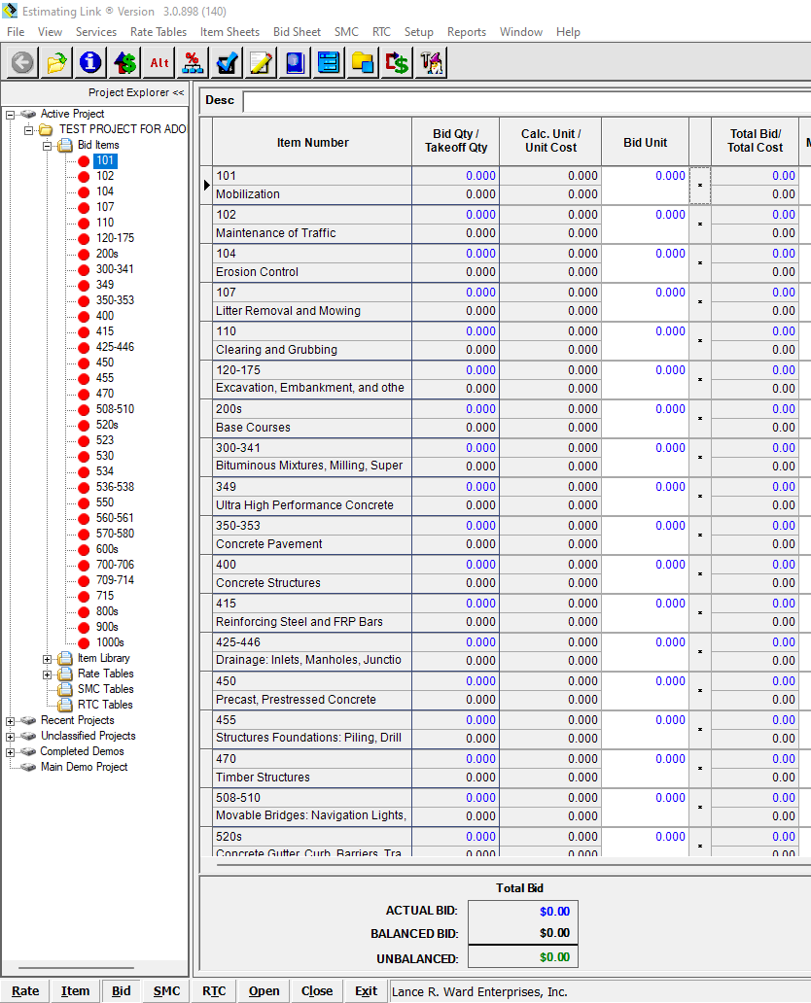811x1003 pixels.
Task: Open a project with the folder icon
Action: [56, 62]
